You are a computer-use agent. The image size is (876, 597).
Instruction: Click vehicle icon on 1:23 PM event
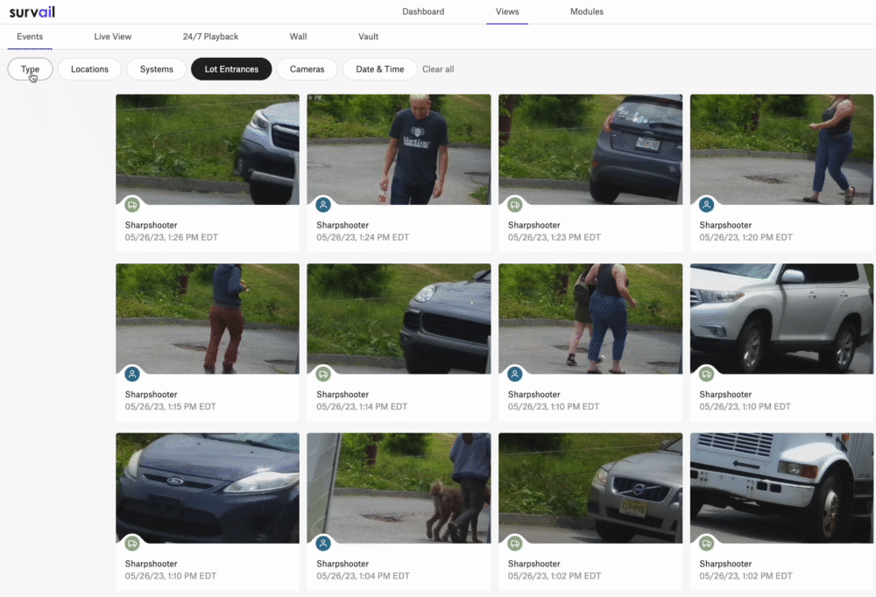(514, 205)
